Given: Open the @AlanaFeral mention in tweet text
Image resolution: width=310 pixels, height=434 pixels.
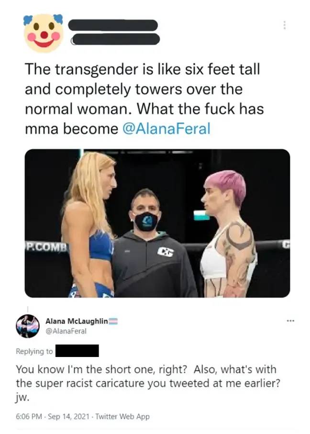Looking at the screenshot, I should pyautogui.click(x=166, y=129).
